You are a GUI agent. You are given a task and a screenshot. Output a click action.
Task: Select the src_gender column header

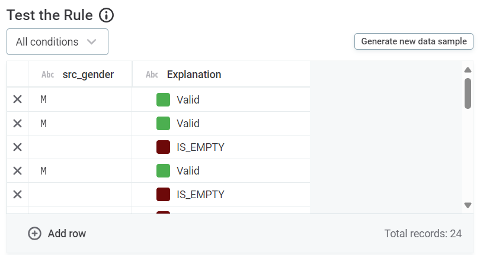[88, 75]
